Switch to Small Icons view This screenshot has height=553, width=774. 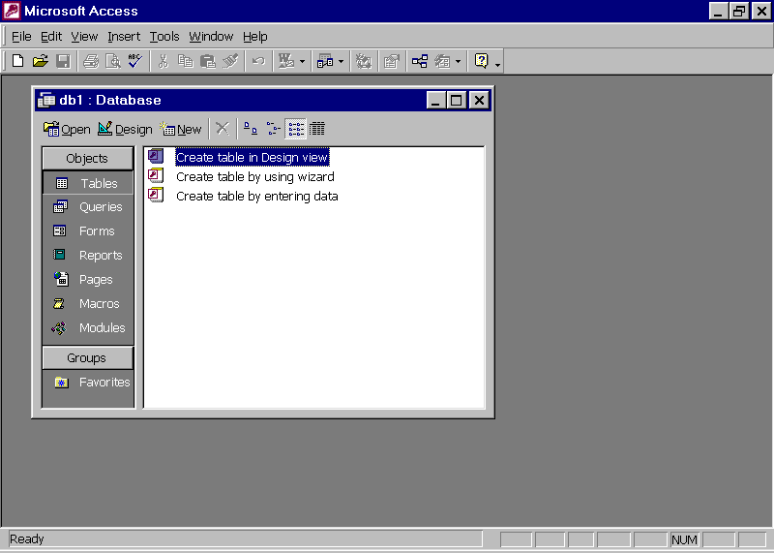(273, 129)
